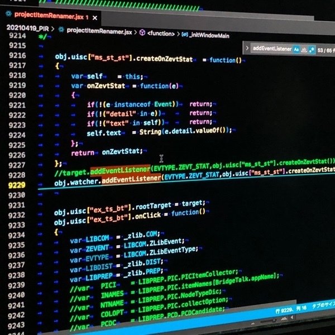Click the "detail" string on line 9222
The width and height of the screenshot is (335, 335).
click(x=120, y=113)
